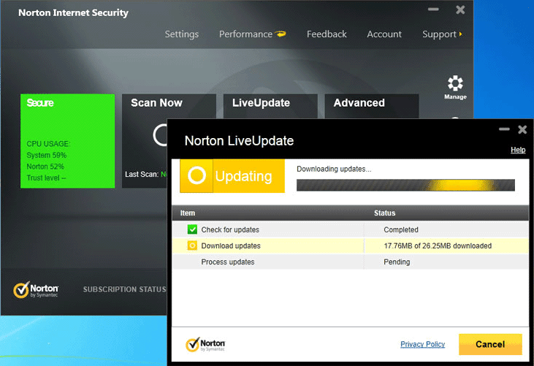The width and height of the screenshot is (534, 366).
Task: Click the Trust level text
Action: coord(46,178)
